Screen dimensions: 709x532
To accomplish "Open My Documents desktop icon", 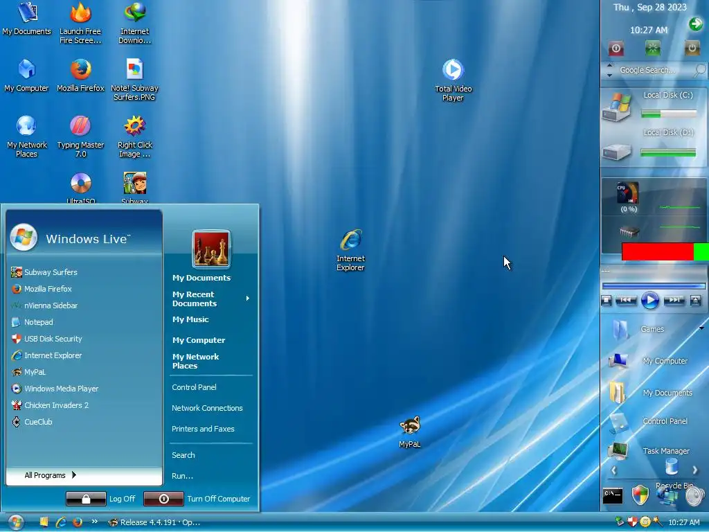I will click(27, 19).
